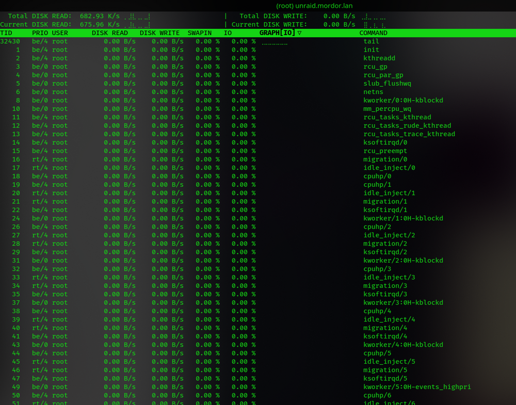Click the IO column header

pyautogui.click(x=228, y=33)
